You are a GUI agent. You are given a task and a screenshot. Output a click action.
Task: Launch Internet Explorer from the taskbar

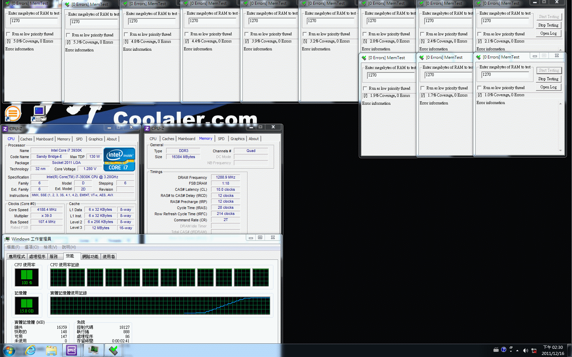30,350
